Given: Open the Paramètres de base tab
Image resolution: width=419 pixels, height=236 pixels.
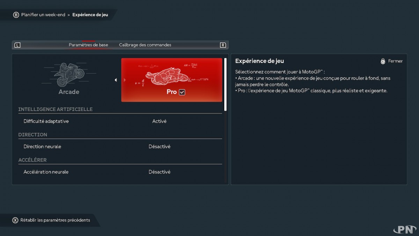Looking at the screenshot, I should [88, 45].
